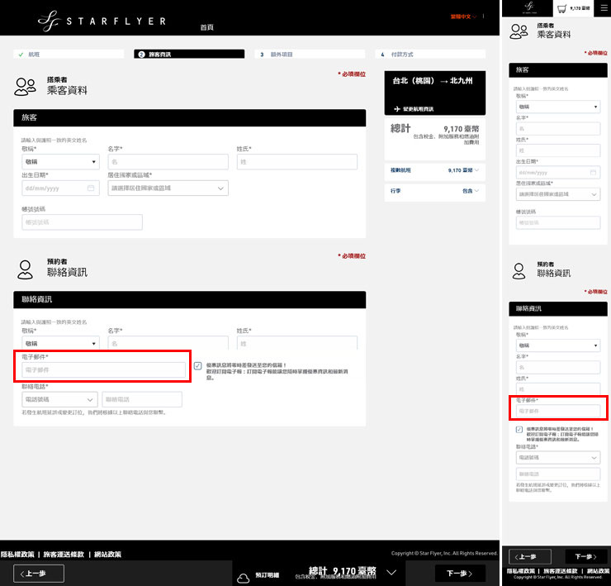The width and height of the screenshot is (611, 586).
Task: Click the calendar icon in desktop 出生日期 field
Action: click(x=91, y=188)
